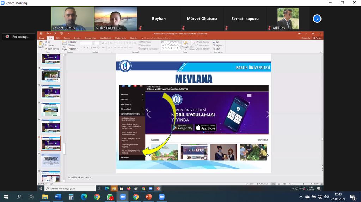This screenshot has width=361, height=202.
Task: Adjust the zoom slider in status bar
Action: pyautogui.click(x=303, y=184)
